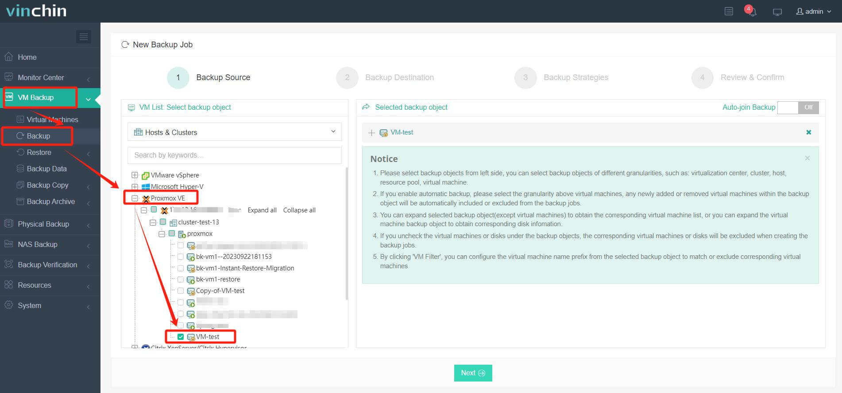The width and height of the screenshot is (842, 393).
Task: Open NAS Backup menu
Action: tap(38, 244)
